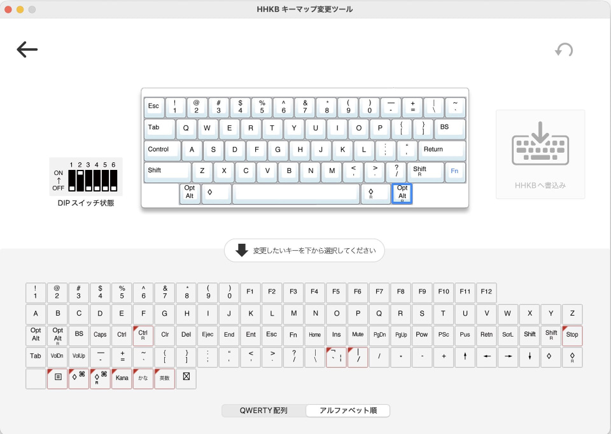Pick the plain diamond key in the palette
611x434 pixels.
tap(551, 356)
